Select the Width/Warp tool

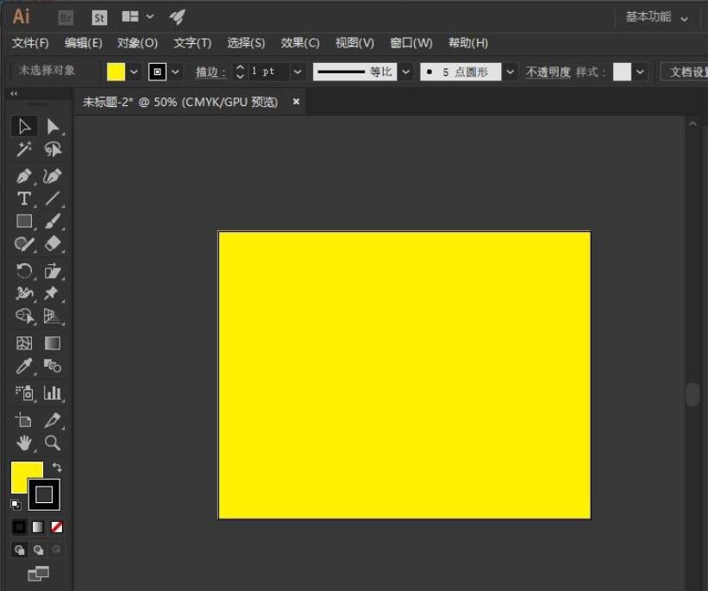tap(24, 293)
